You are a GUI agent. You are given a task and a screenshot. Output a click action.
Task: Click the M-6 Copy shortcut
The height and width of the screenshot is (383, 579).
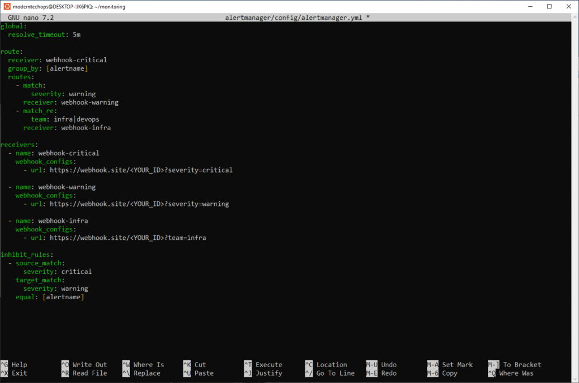pyautogui.click(x=442, y=373)
